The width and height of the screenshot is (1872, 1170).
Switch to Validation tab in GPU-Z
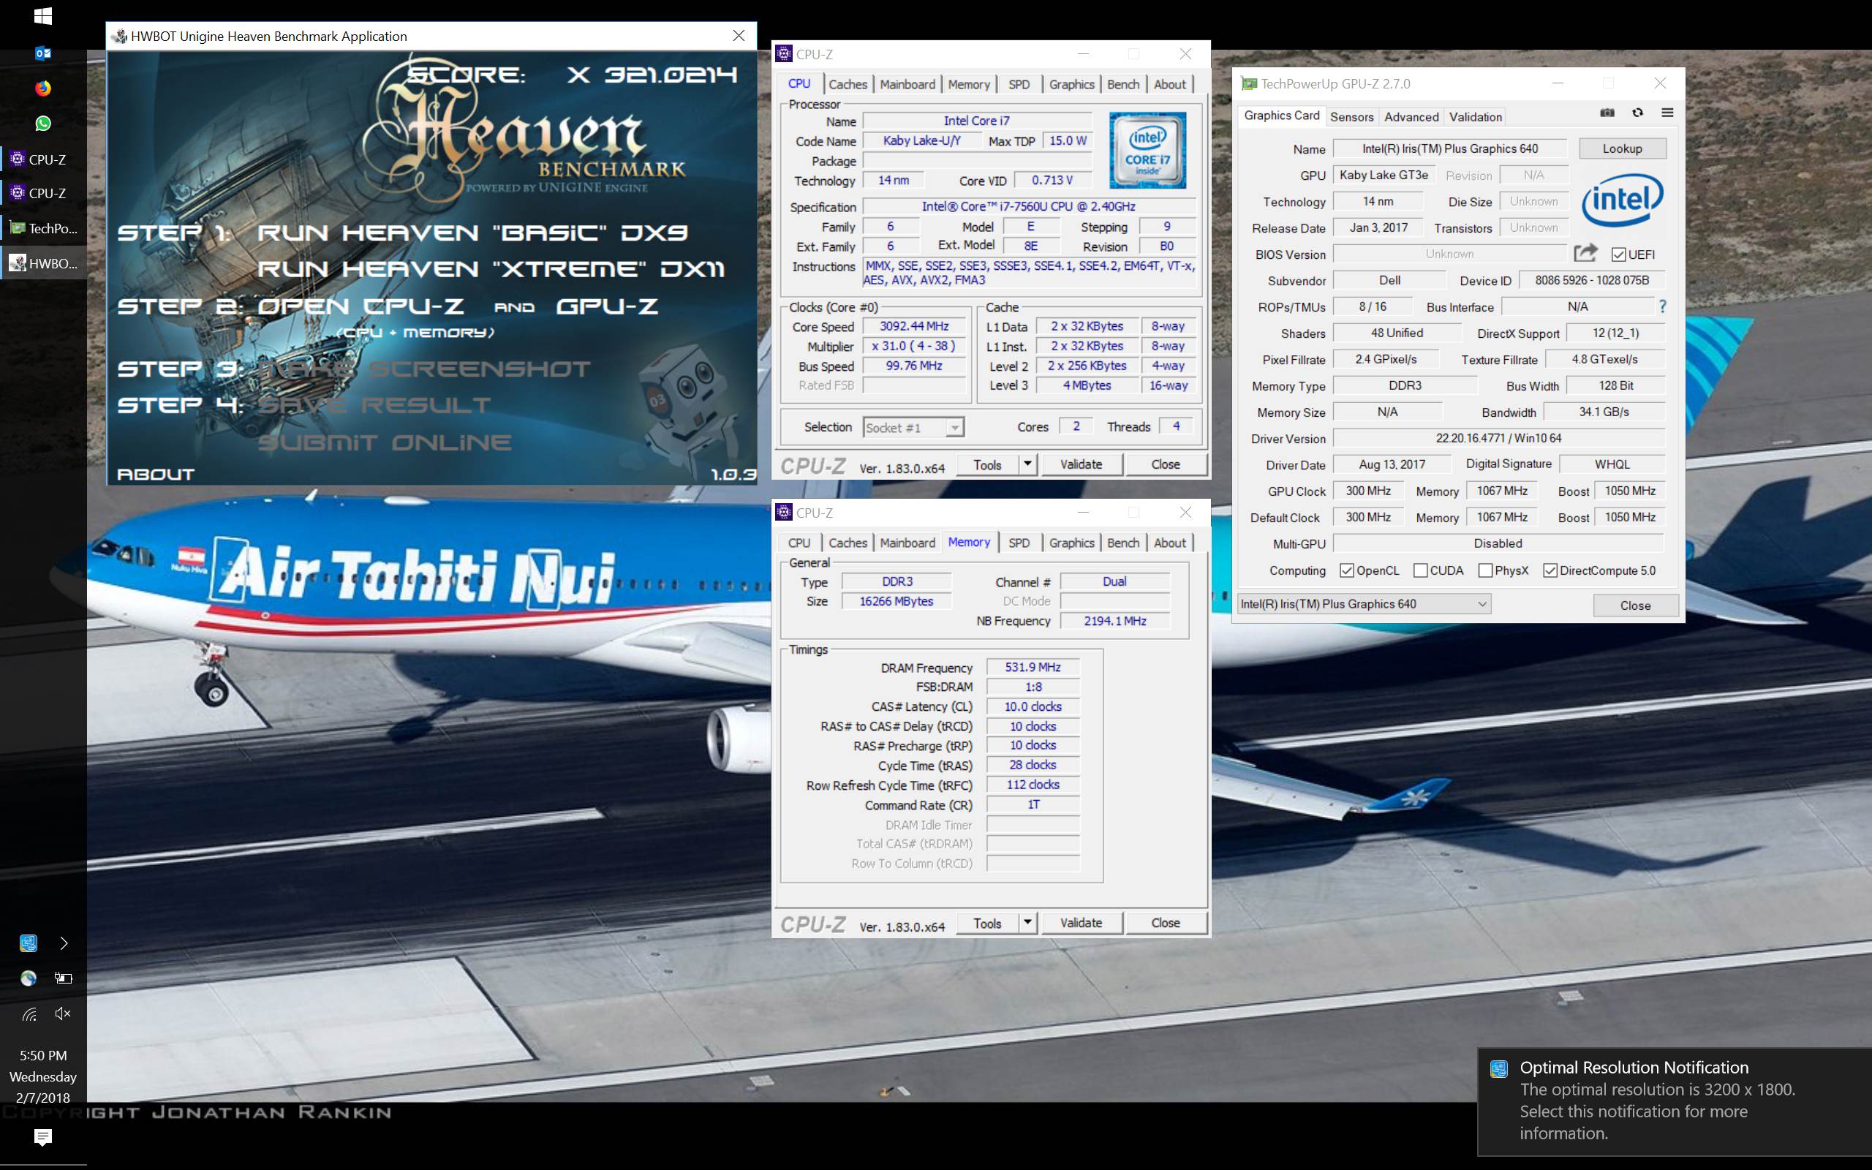[1475, 117]
